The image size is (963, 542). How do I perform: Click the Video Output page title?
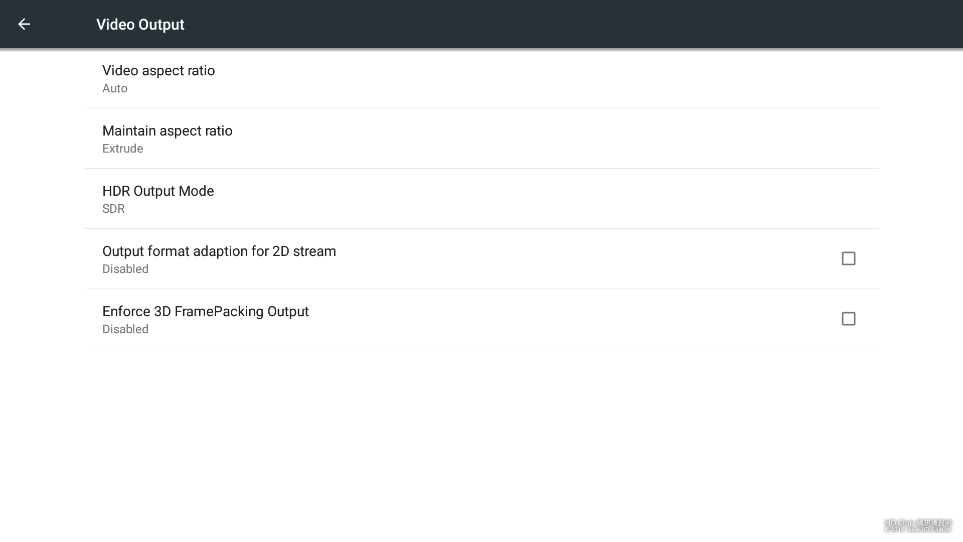tap(140, 24)
